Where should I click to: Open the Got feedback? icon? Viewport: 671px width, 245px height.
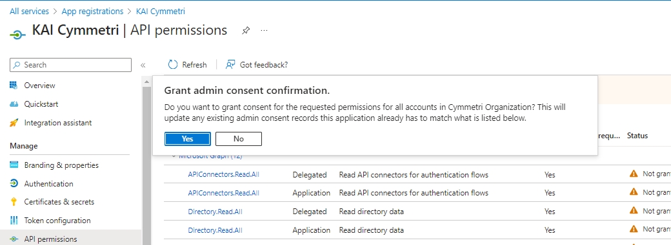[x=231, y=64]
